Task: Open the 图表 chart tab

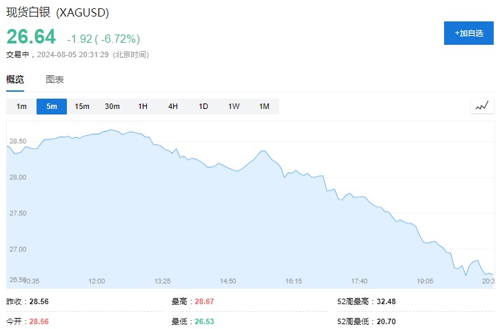Action: coord(55,79)
